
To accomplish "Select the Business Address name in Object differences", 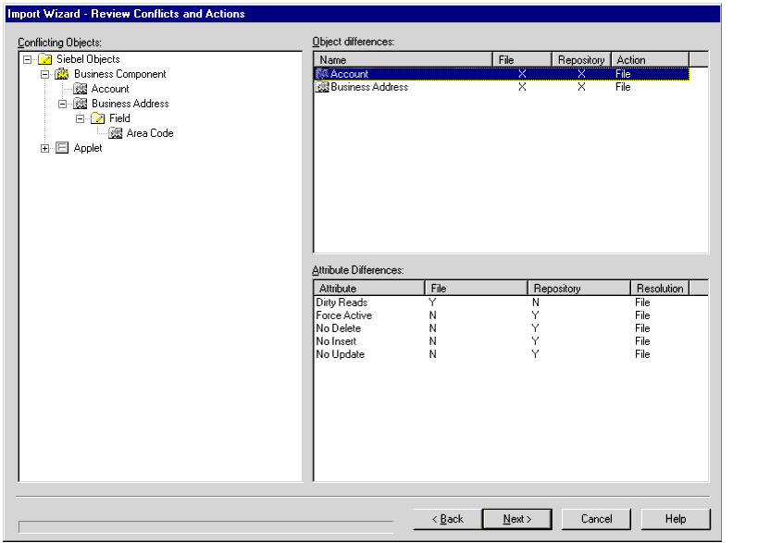I will point(369,87).
